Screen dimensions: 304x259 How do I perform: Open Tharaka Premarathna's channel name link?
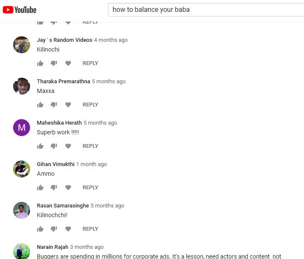(64, 82)
